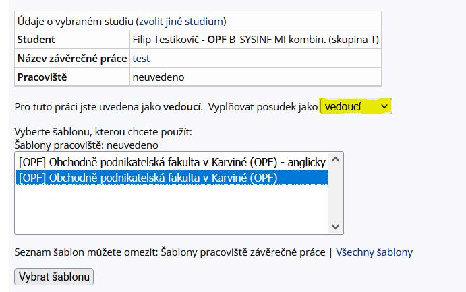This screenshot has height=292, width=466.
Task: Click the student name Filip Testikovič cell
Action: (256, 40)
